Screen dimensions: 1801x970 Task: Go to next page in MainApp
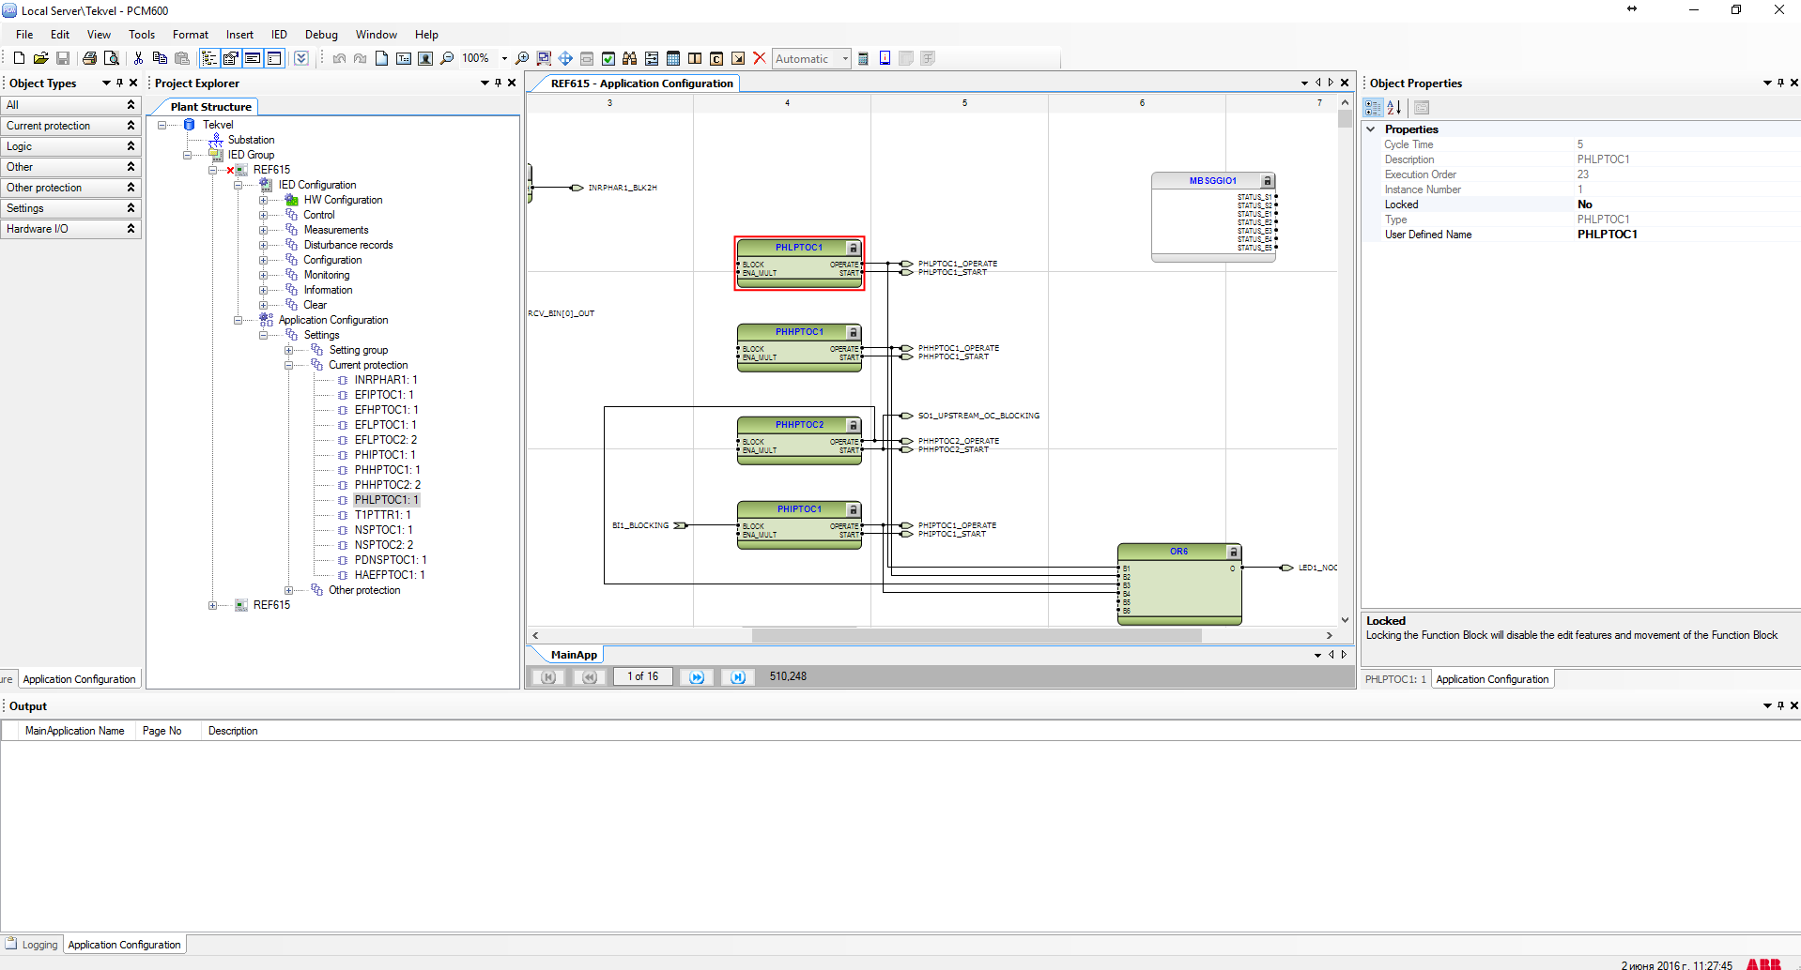click(x=697, y=677)
